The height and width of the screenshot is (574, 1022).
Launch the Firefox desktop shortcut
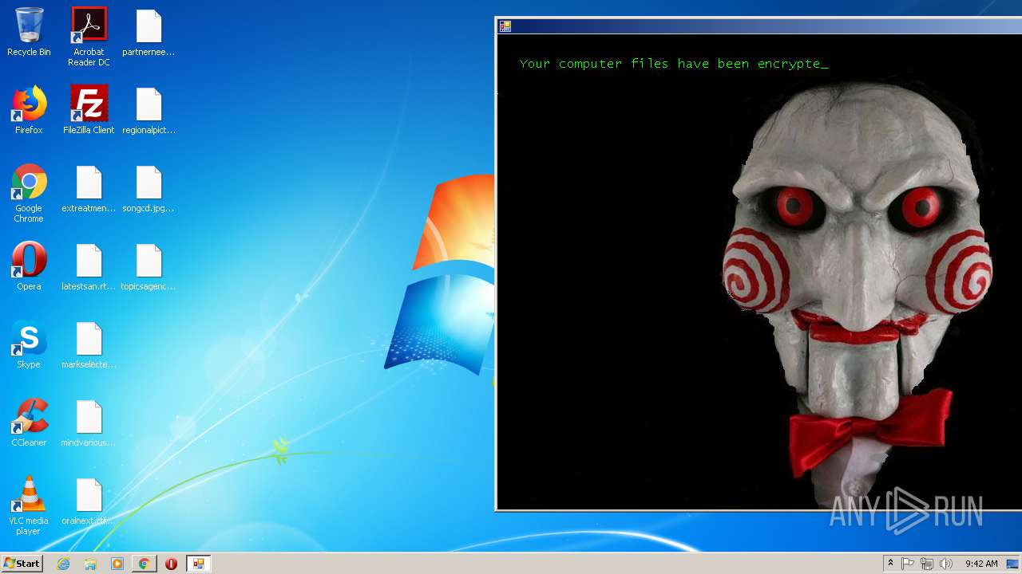click(29, 111)
